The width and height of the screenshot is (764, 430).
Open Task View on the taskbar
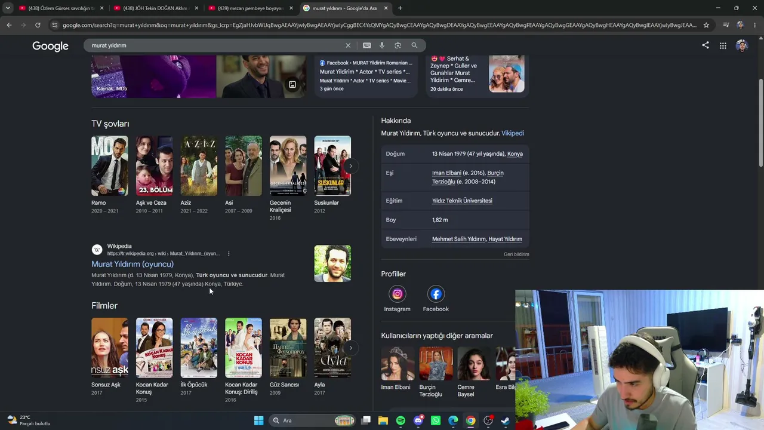[366, 420]
